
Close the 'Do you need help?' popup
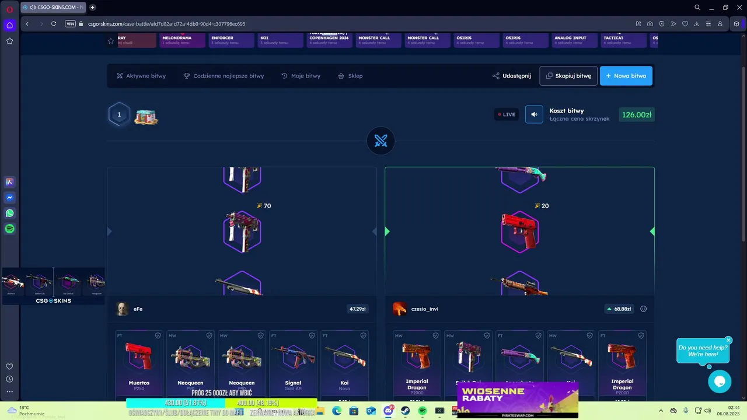click(x=728, y=340)
